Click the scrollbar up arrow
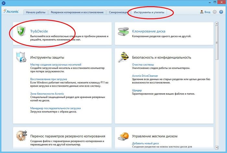 217,24
